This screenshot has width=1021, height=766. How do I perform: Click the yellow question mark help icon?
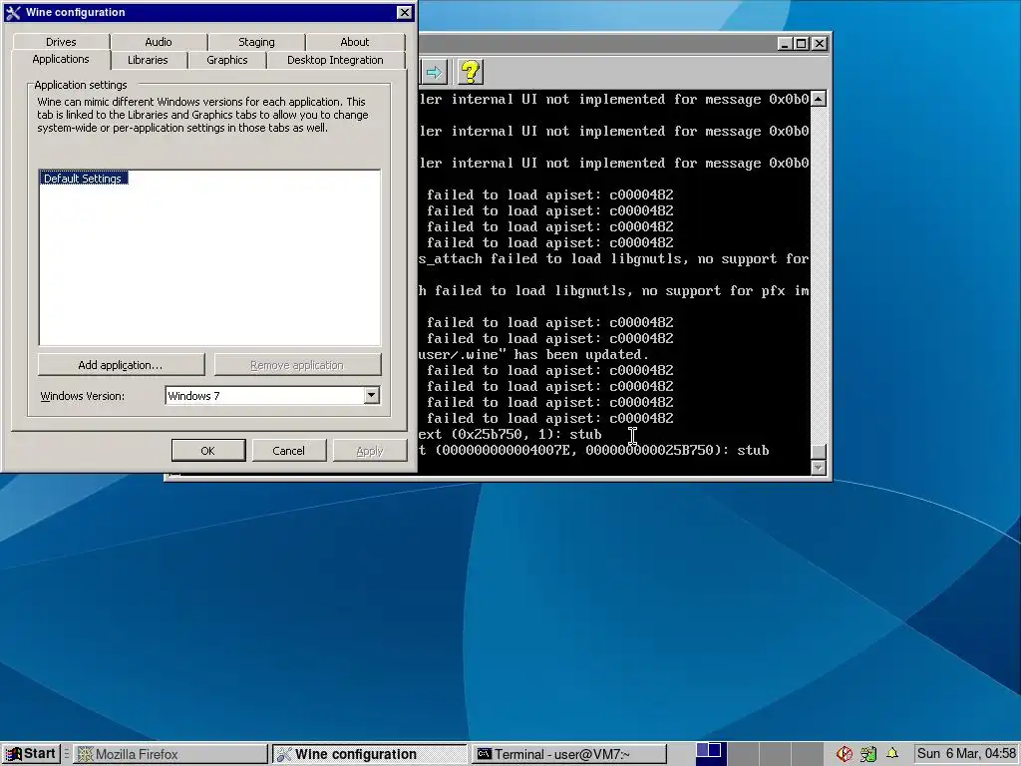click(x=471, y=72)
